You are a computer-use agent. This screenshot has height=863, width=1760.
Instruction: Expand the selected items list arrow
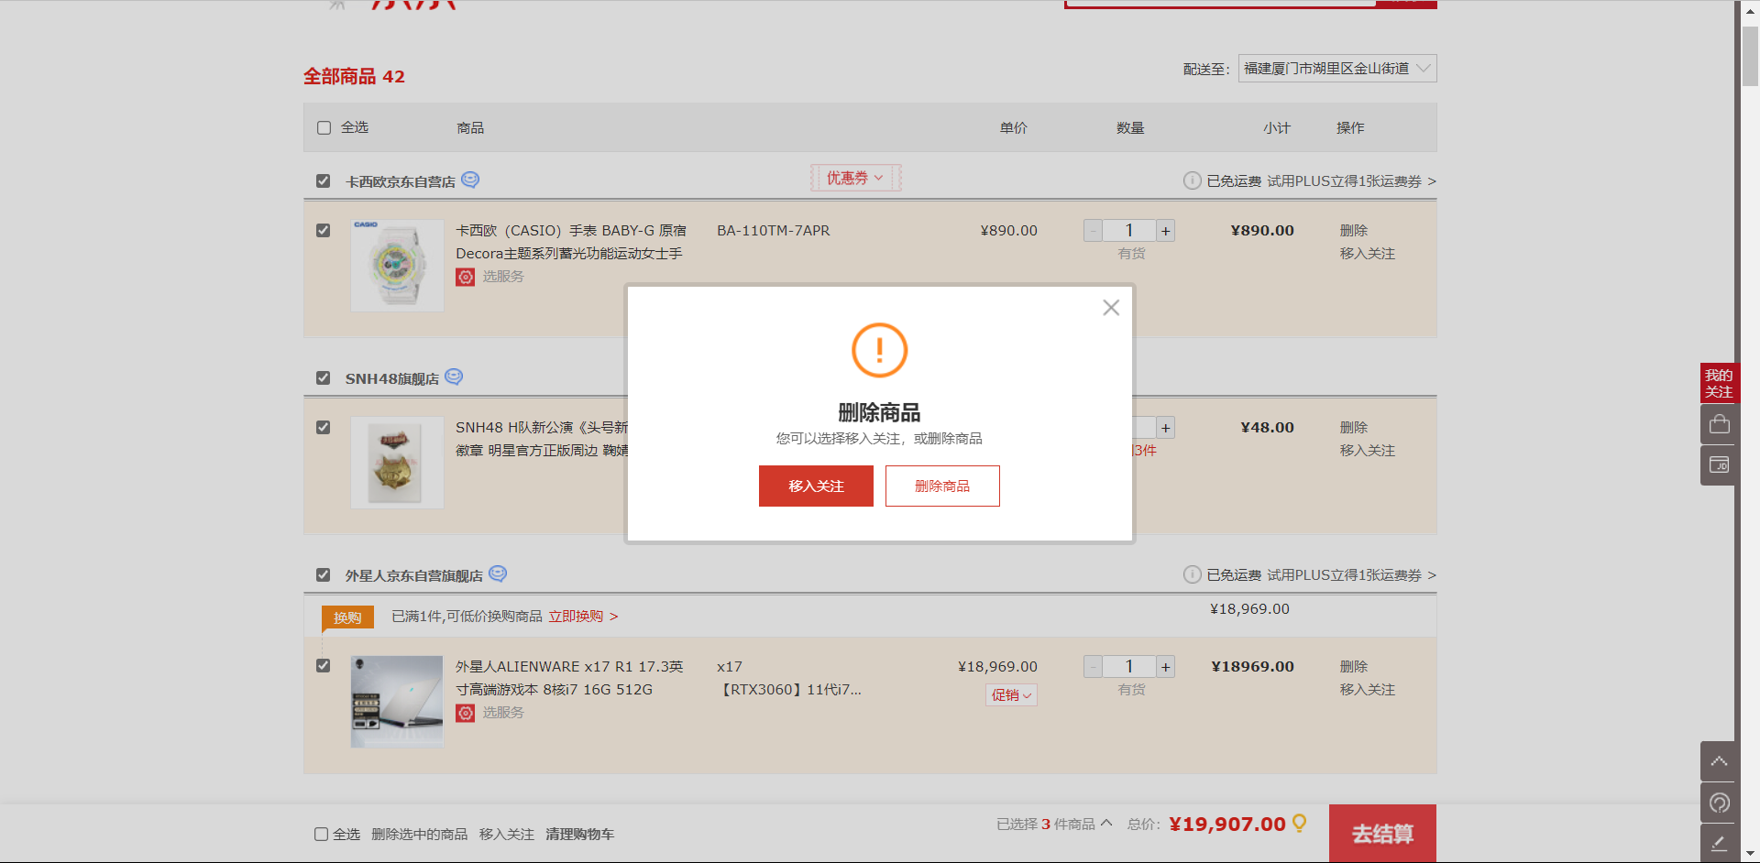(x=1106, y=823)
